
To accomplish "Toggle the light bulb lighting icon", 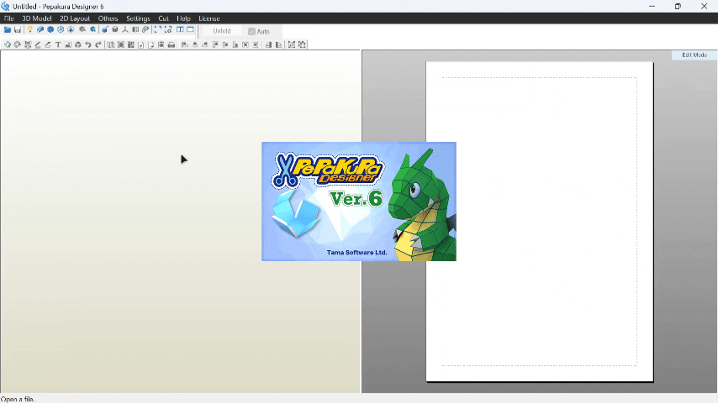I will coord(29,29).
